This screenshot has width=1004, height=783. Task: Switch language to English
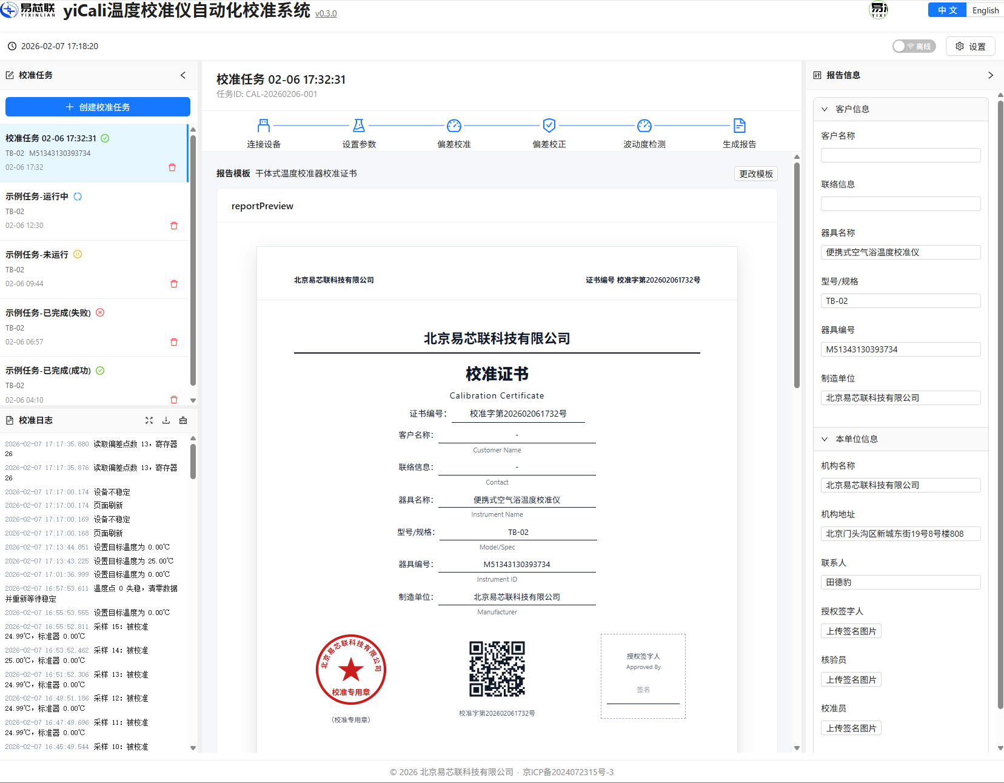coord(985,10)
